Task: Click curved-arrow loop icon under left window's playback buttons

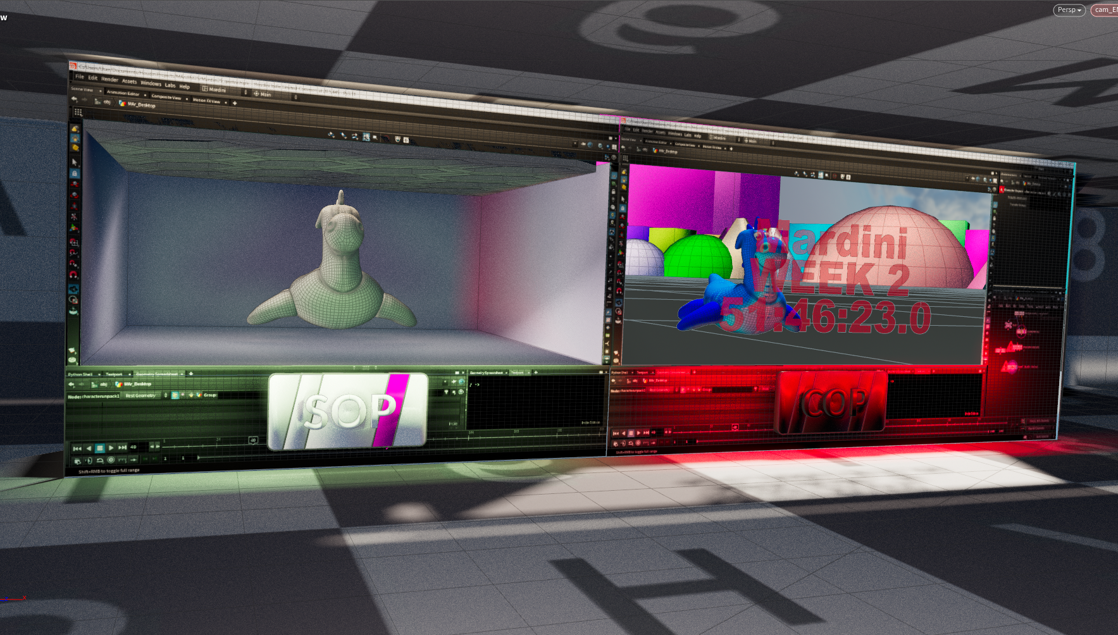Action: pyautogui.click(x=100, y=460)
